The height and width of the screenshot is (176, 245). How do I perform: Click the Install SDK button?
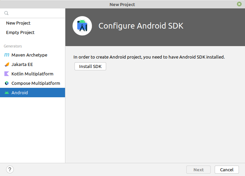coord(90,66)
